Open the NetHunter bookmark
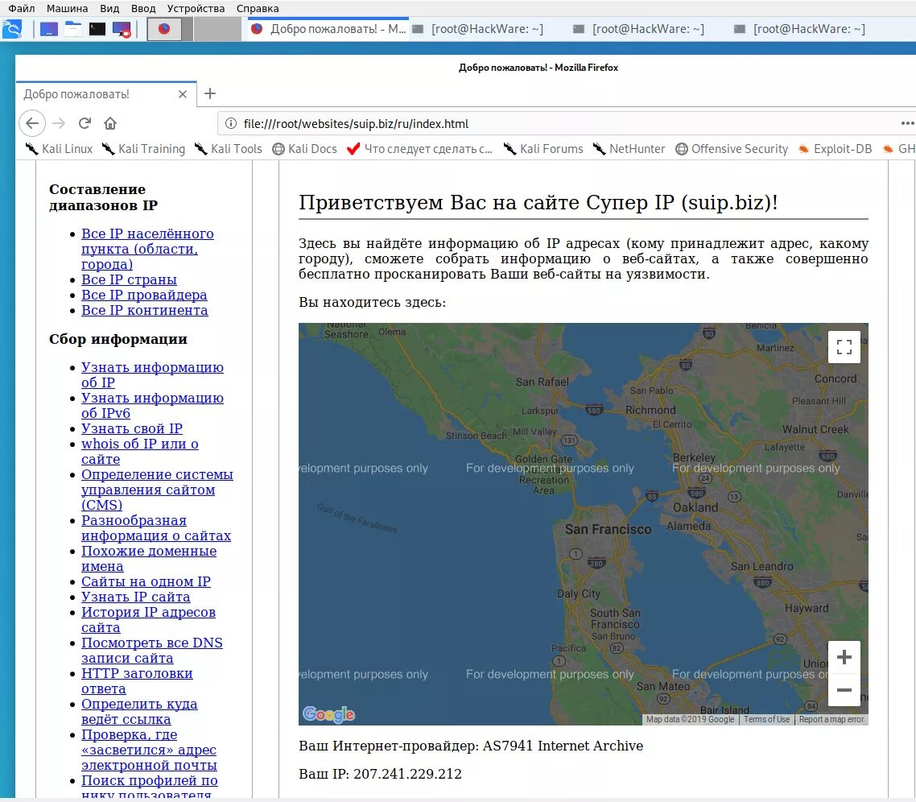916x802 pixels. tap(629, 149)
